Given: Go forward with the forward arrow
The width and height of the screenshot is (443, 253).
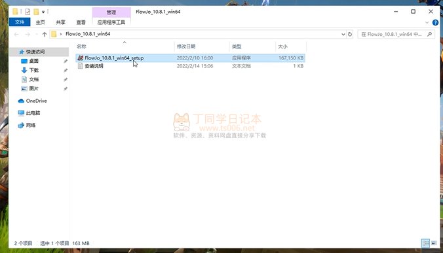Looking at the screenshot, I should coord(28,35).
